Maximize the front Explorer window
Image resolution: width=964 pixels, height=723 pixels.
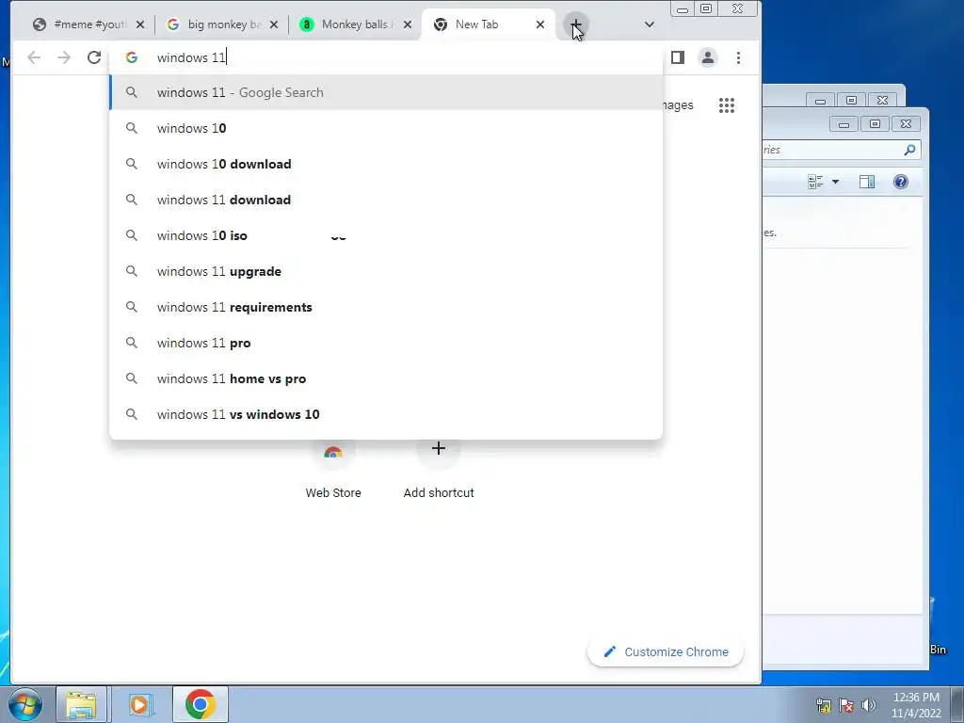875,124
